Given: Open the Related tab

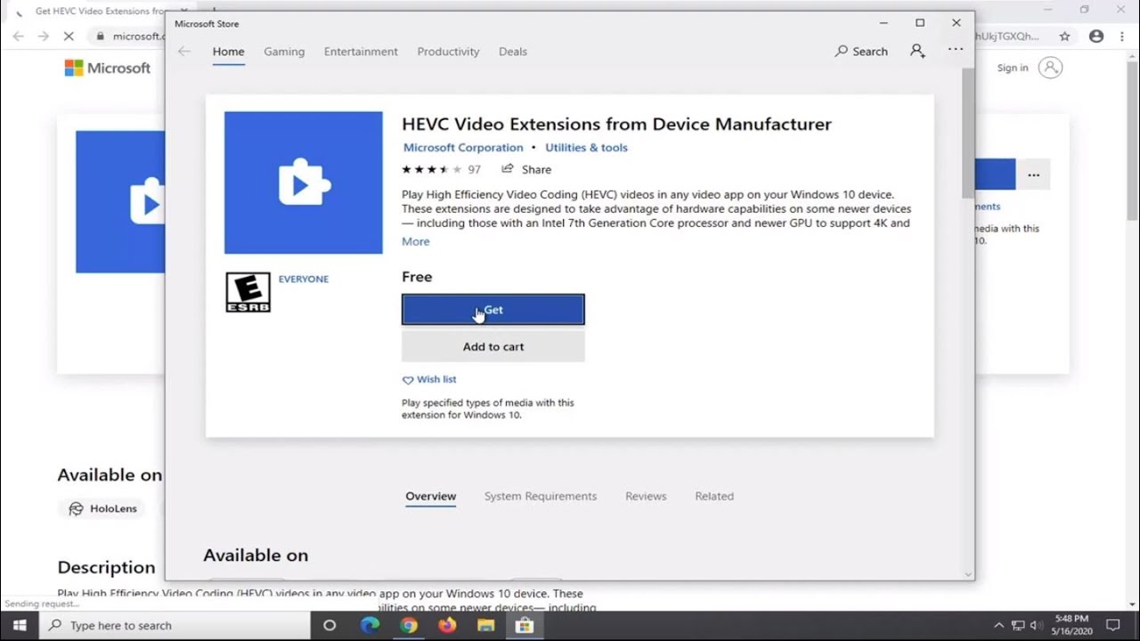Looking at the screenshot, I should click(714, 497).
